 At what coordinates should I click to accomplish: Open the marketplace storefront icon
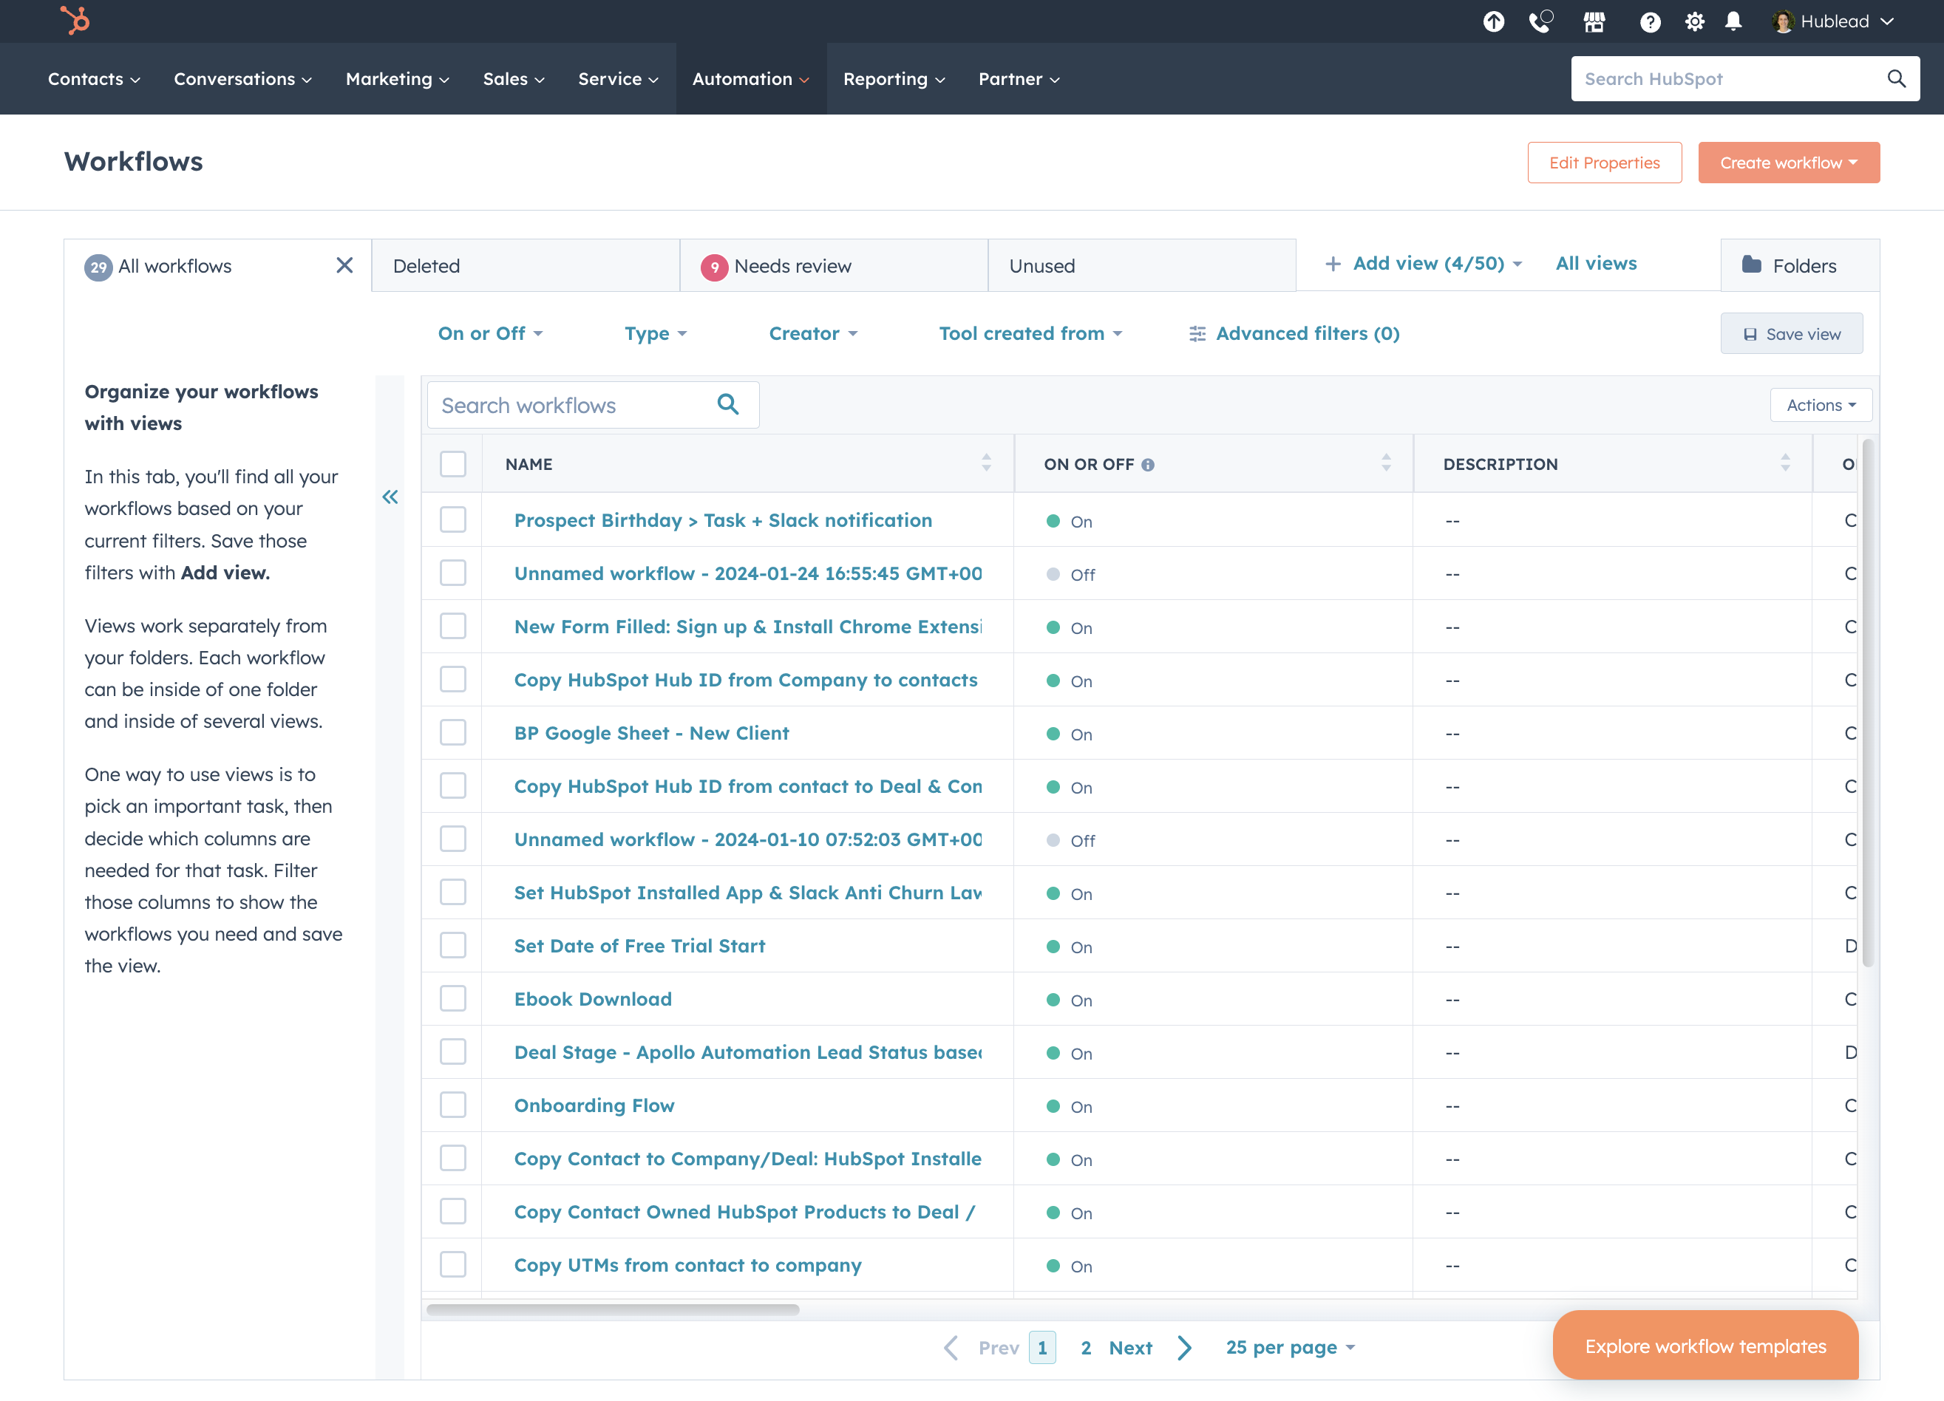click(x=1594, y=21)
